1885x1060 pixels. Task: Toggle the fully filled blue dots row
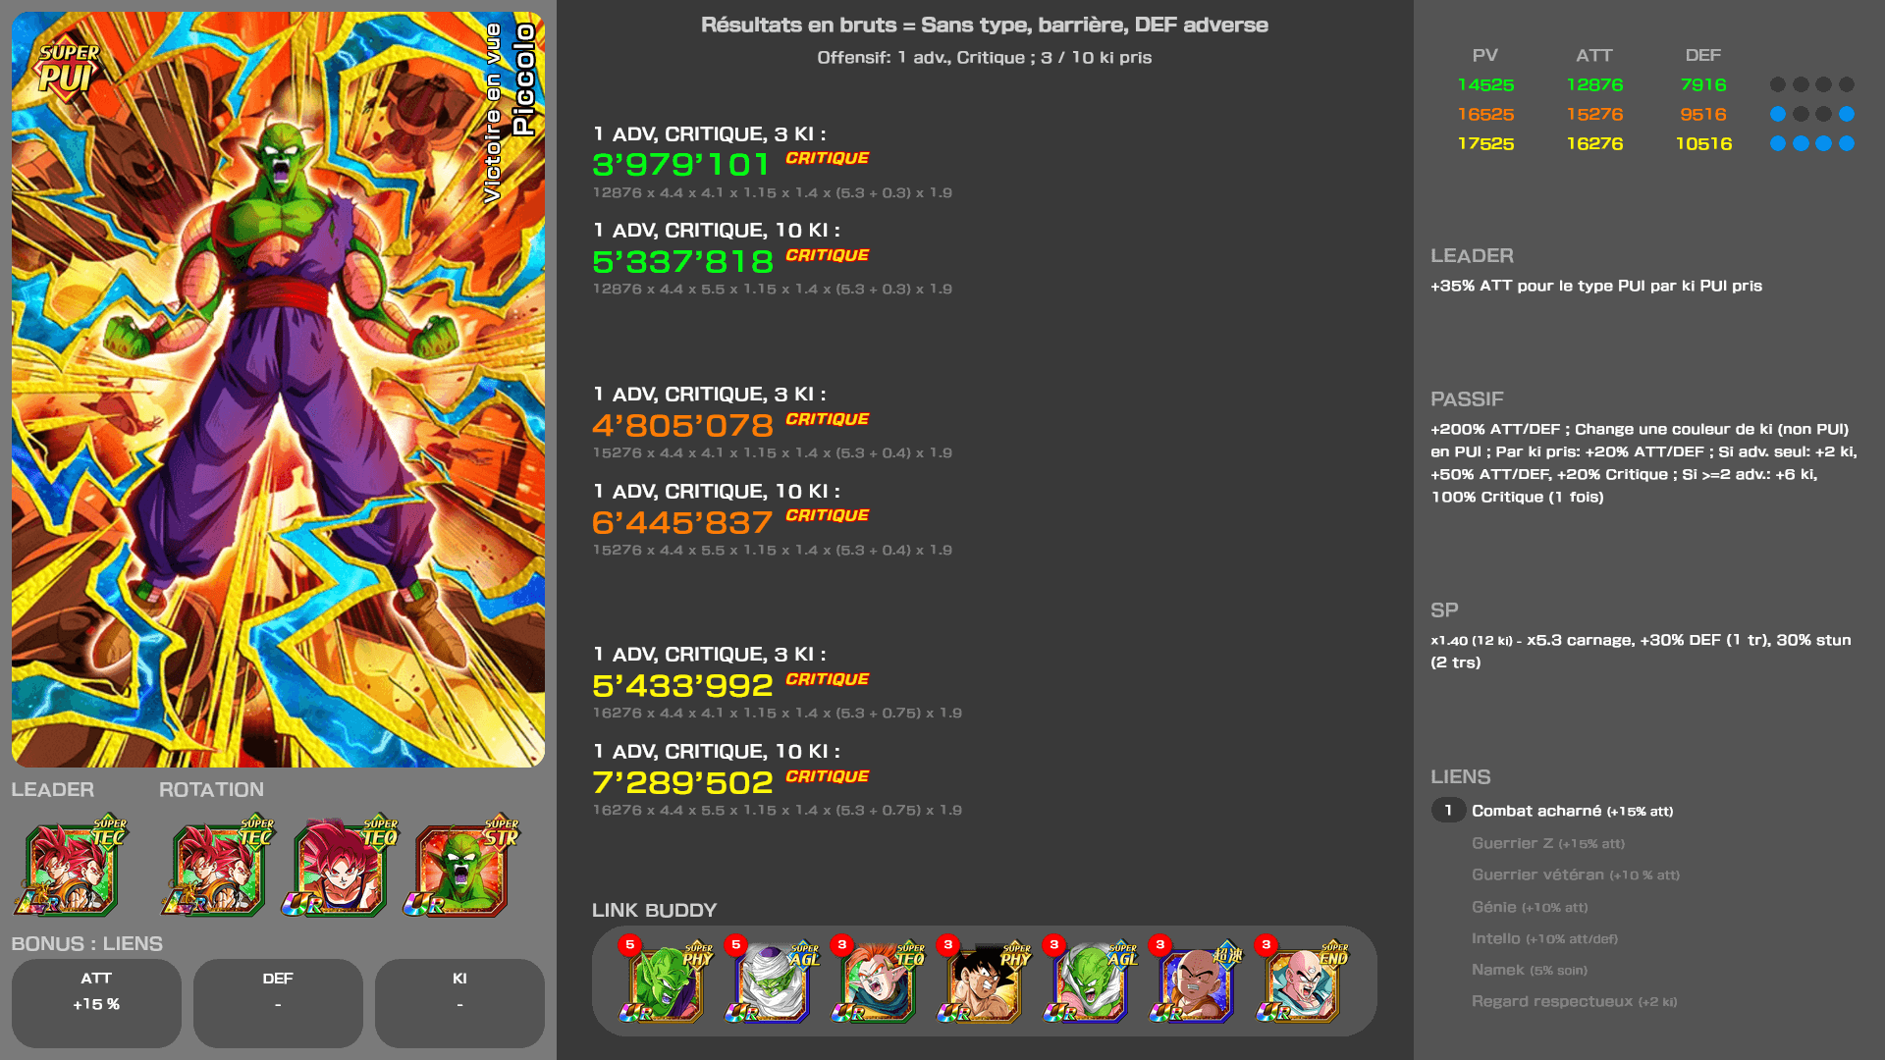(1812, 143)
